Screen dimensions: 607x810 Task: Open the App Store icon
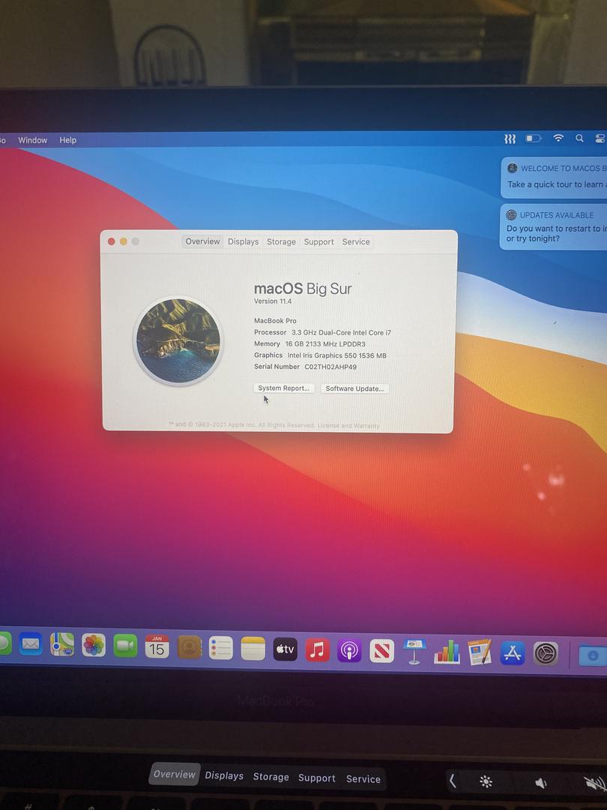coord(512,652)
